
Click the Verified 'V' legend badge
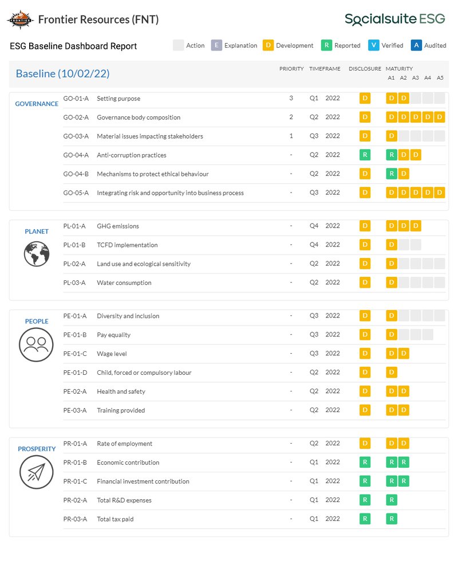(x=374, y=45)
